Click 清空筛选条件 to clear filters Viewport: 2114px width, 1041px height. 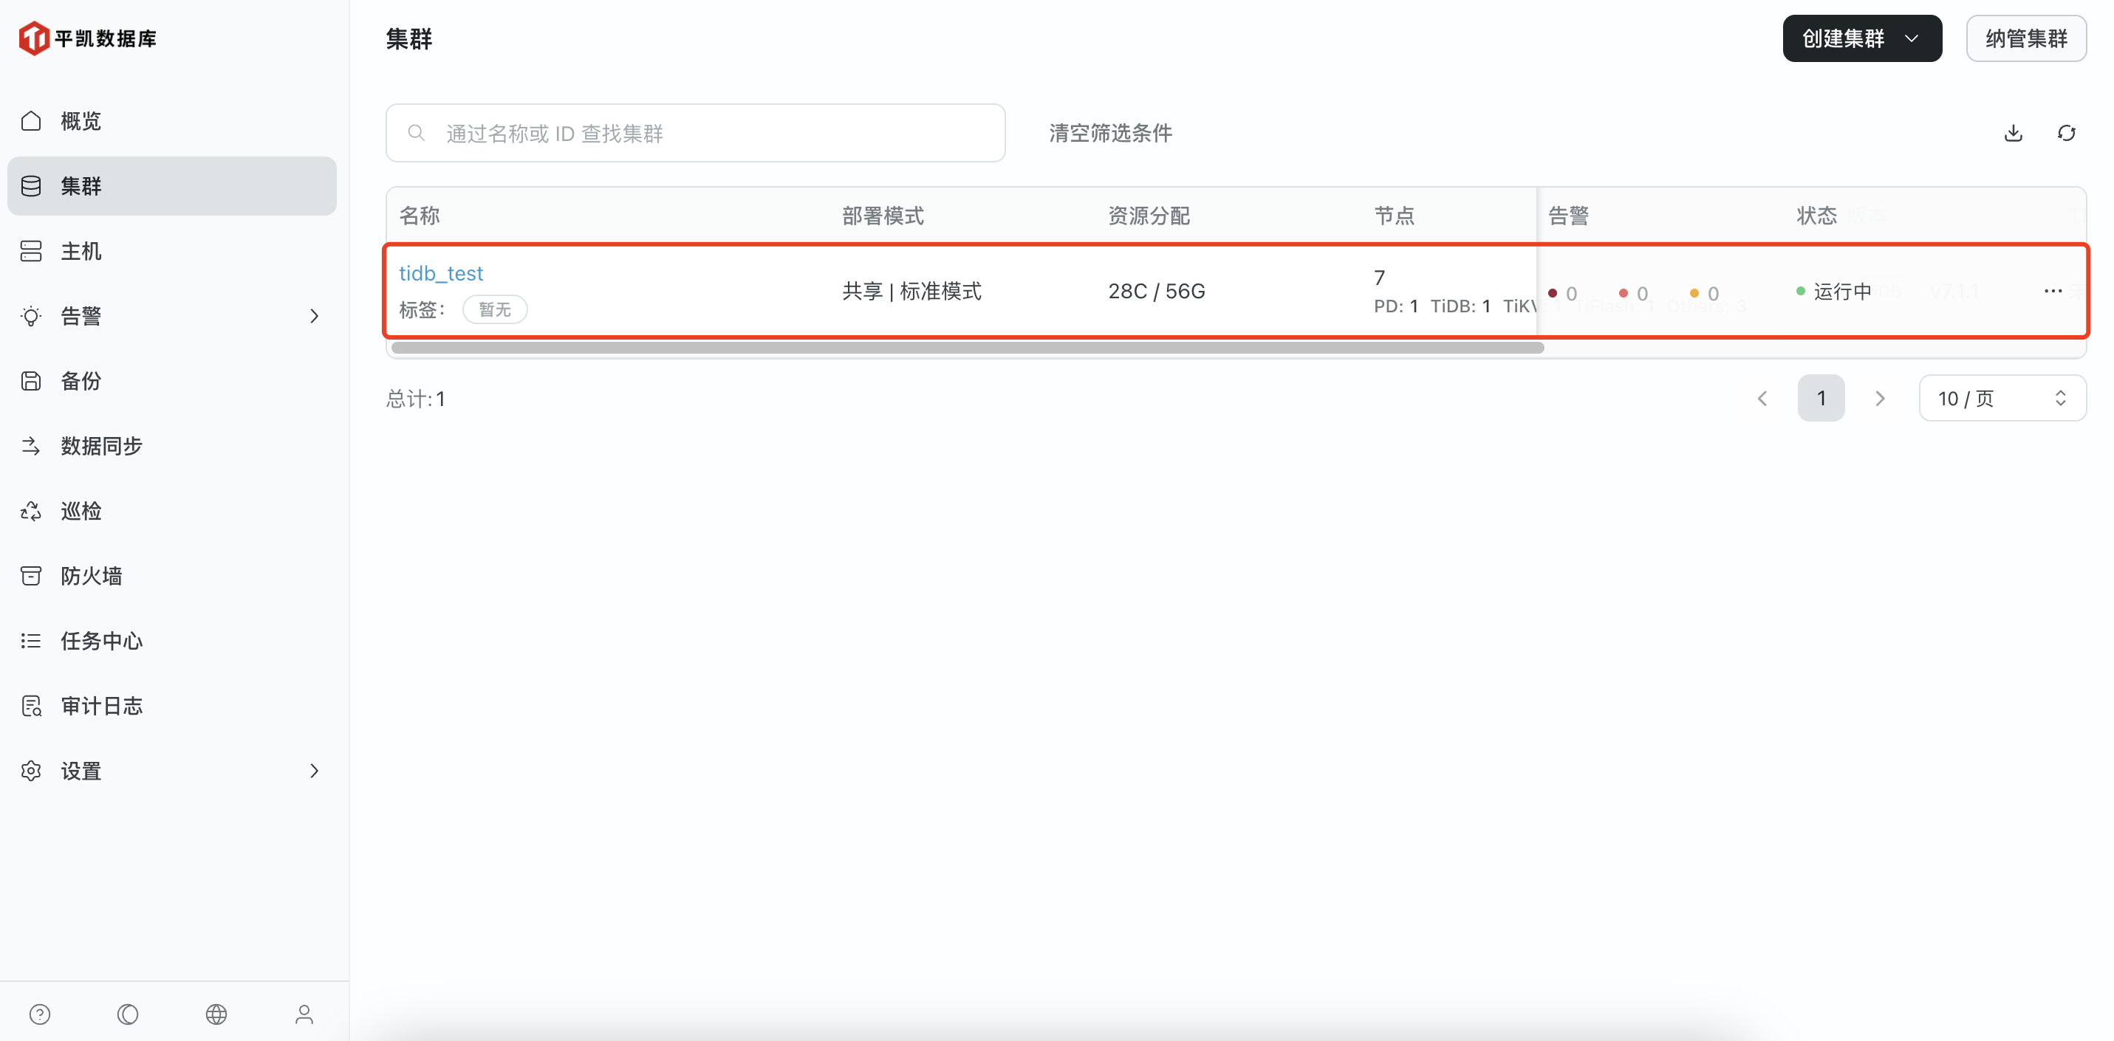(1109, 133)
